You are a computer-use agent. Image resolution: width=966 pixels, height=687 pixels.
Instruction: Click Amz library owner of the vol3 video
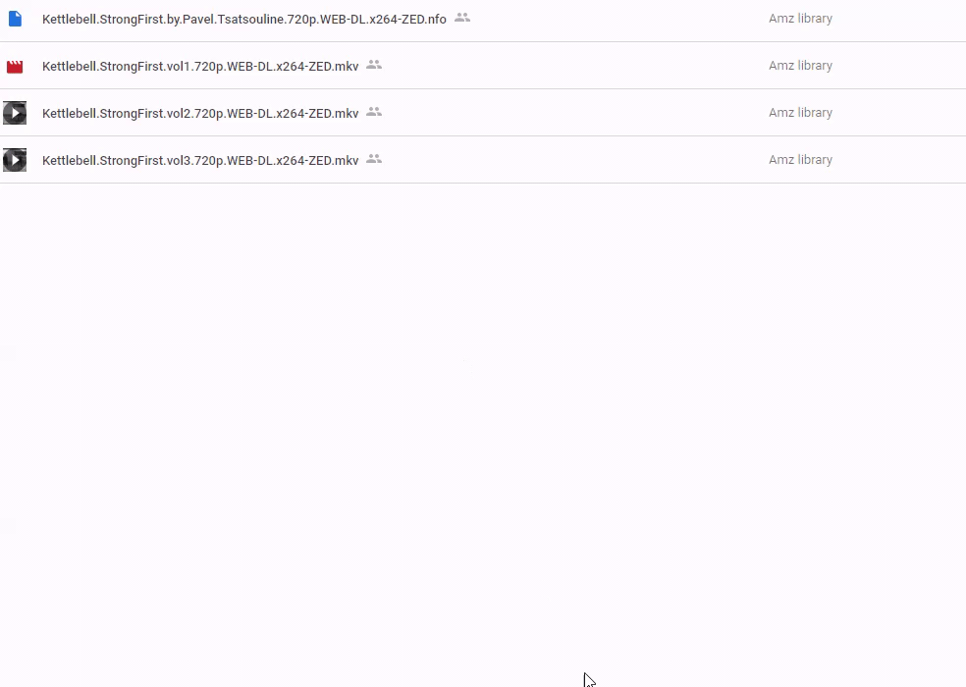point(800,160)
